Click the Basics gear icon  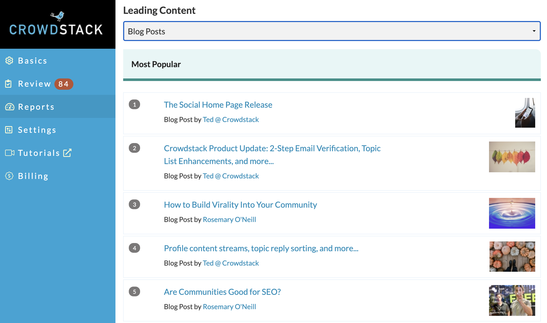coord(9,61)
